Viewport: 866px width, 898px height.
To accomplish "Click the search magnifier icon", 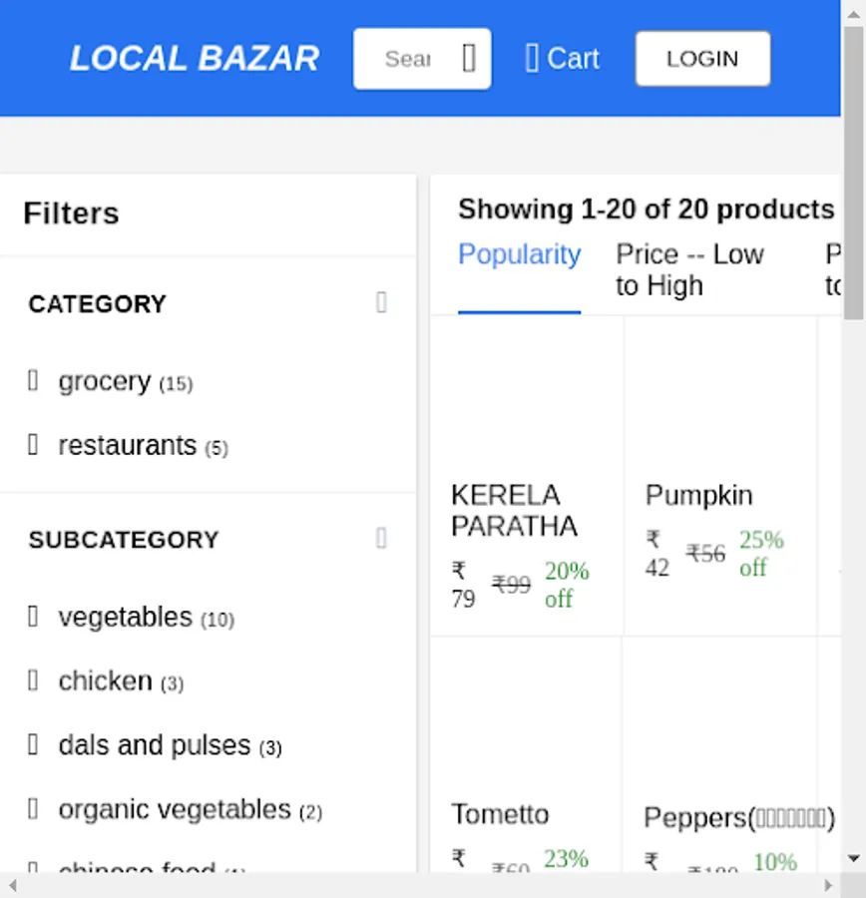I will [469, 59].
